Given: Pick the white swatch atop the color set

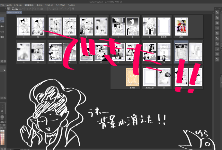Looking at the screenshot, I should click(x=4, y=131).
